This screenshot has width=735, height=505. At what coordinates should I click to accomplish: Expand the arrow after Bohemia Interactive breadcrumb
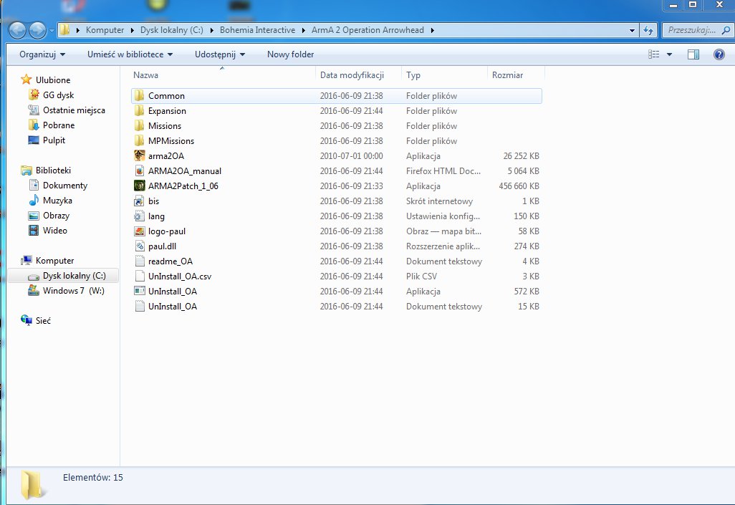pos(303,31)
